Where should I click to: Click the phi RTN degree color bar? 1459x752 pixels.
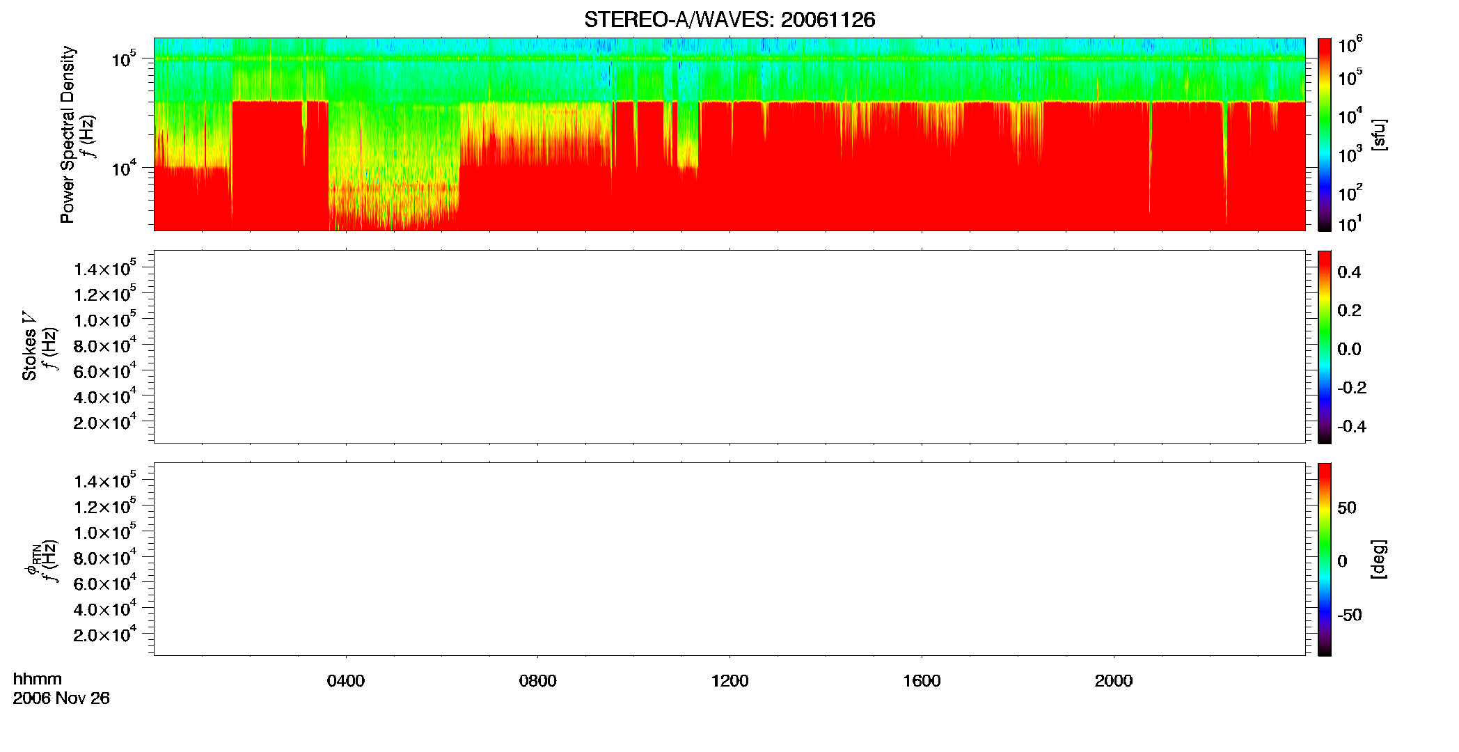1325,559
